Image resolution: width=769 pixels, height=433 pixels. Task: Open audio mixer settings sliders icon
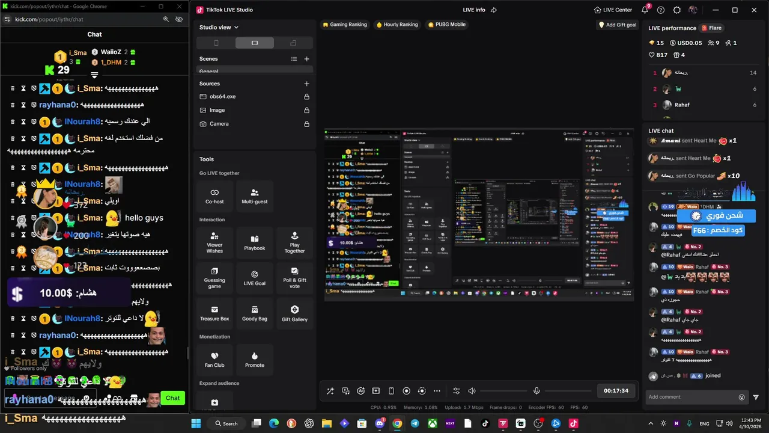point(457,391)
